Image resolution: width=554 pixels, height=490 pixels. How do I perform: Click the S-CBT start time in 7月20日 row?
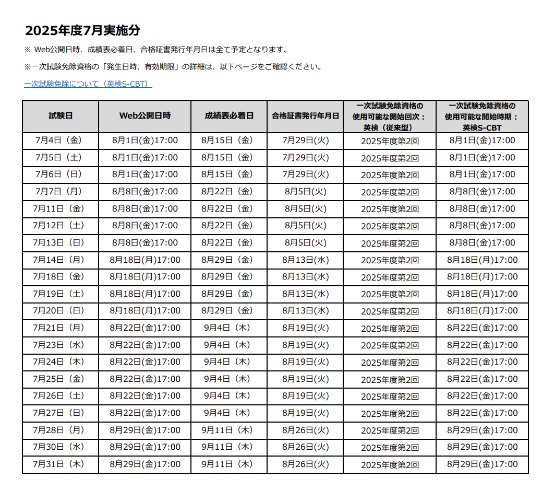point(483,311)
